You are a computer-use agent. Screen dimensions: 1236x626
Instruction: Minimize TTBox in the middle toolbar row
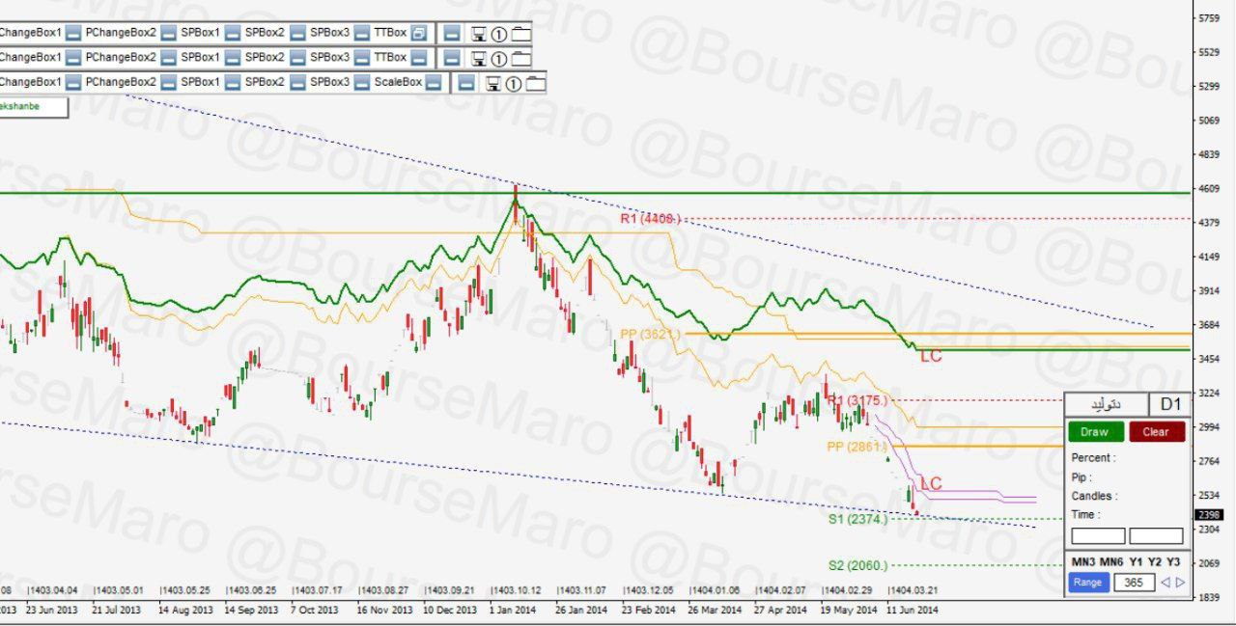click(x=419, y=58)
